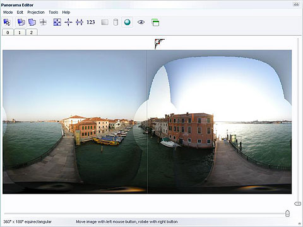The width and height of the screenshot is (303, 227).
Task: Open the Edit menu
Action: tap(20, 13)
